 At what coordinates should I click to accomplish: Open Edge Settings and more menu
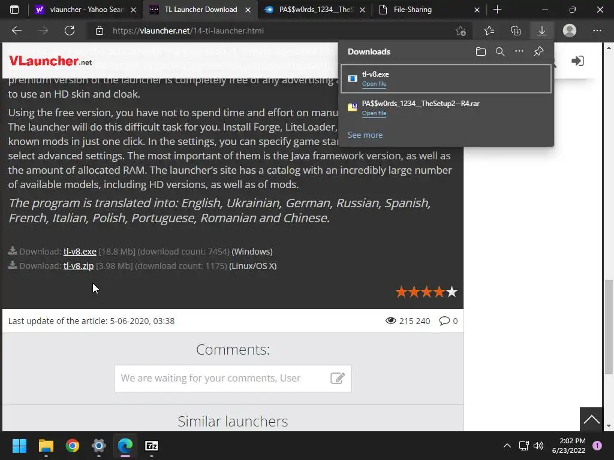click(x=597, y=31)
